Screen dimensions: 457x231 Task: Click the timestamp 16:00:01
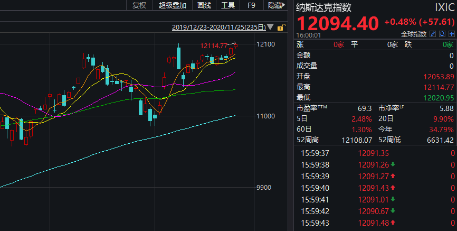309,35
